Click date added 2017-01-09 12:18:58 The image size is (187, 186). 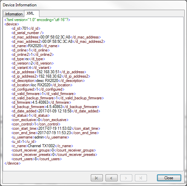click(55, 111)
